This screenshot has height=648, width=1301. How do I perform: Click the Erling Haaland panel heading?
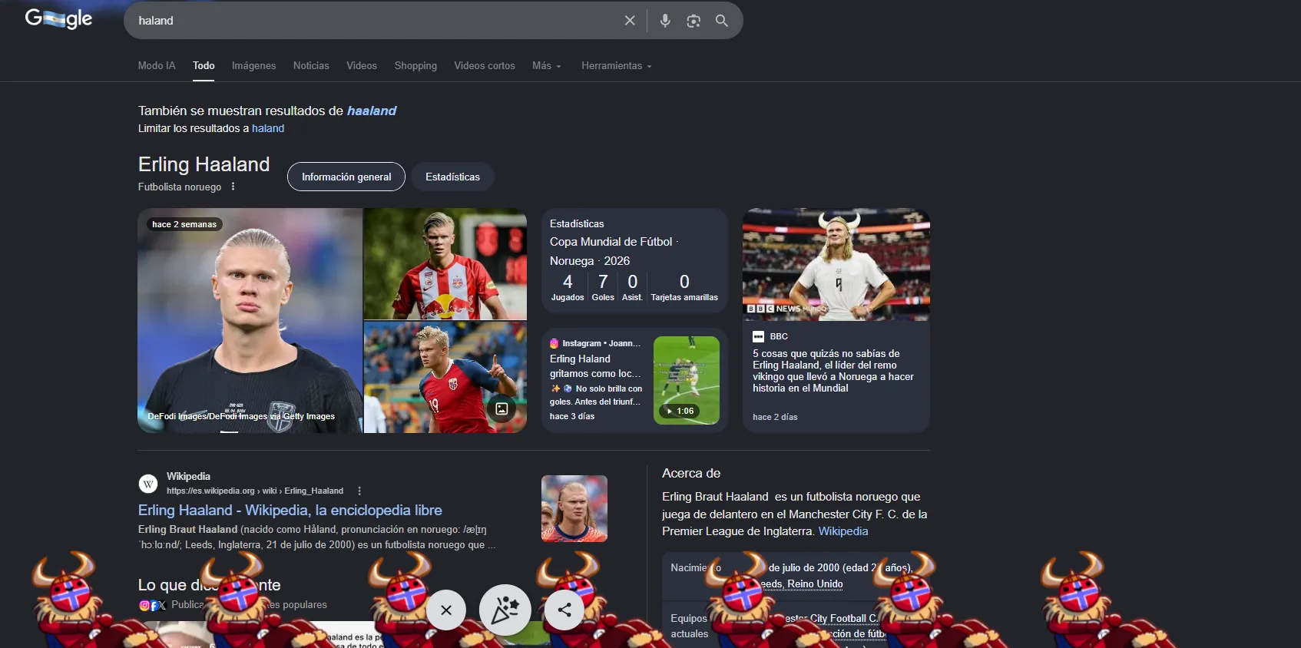204,164
